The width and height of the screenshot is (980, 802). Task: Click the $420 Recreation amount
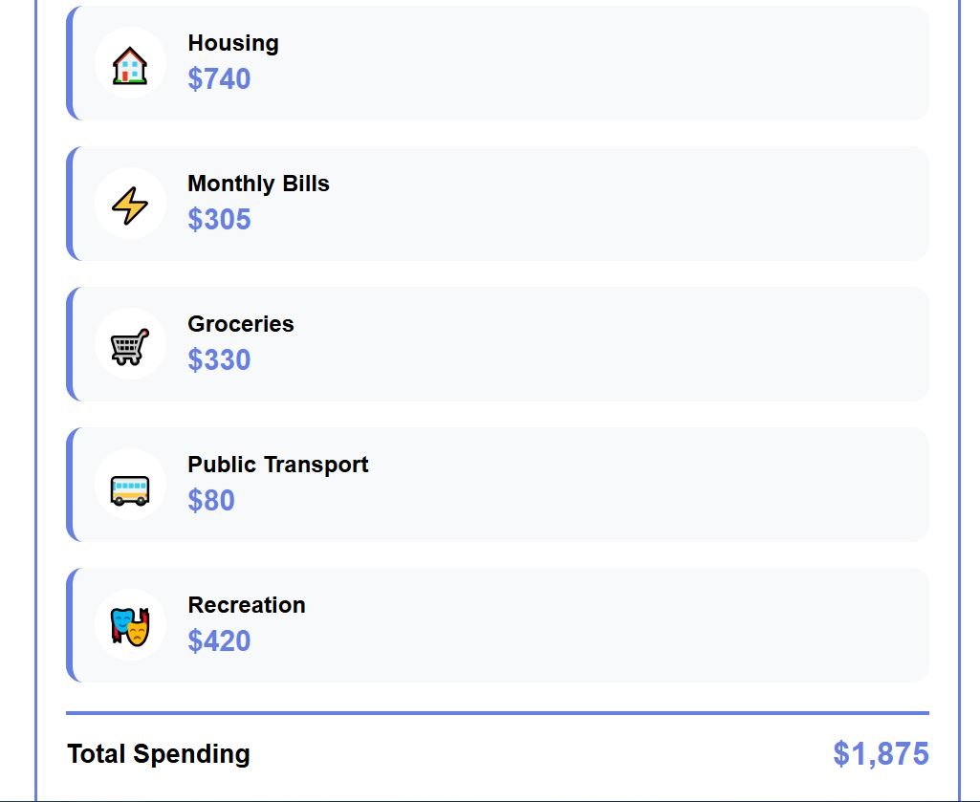click(x=219, y=640)
